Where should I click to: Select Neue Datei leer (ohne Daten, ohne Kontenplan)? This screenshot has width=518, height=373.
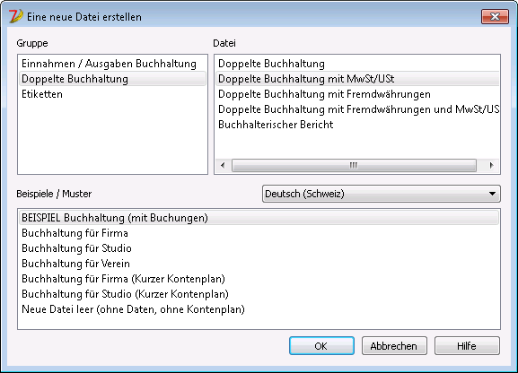tap(259, 309)
